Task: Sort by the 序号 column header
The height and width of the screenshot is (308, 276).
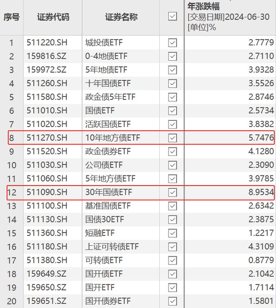Action: tap(12, 17)
